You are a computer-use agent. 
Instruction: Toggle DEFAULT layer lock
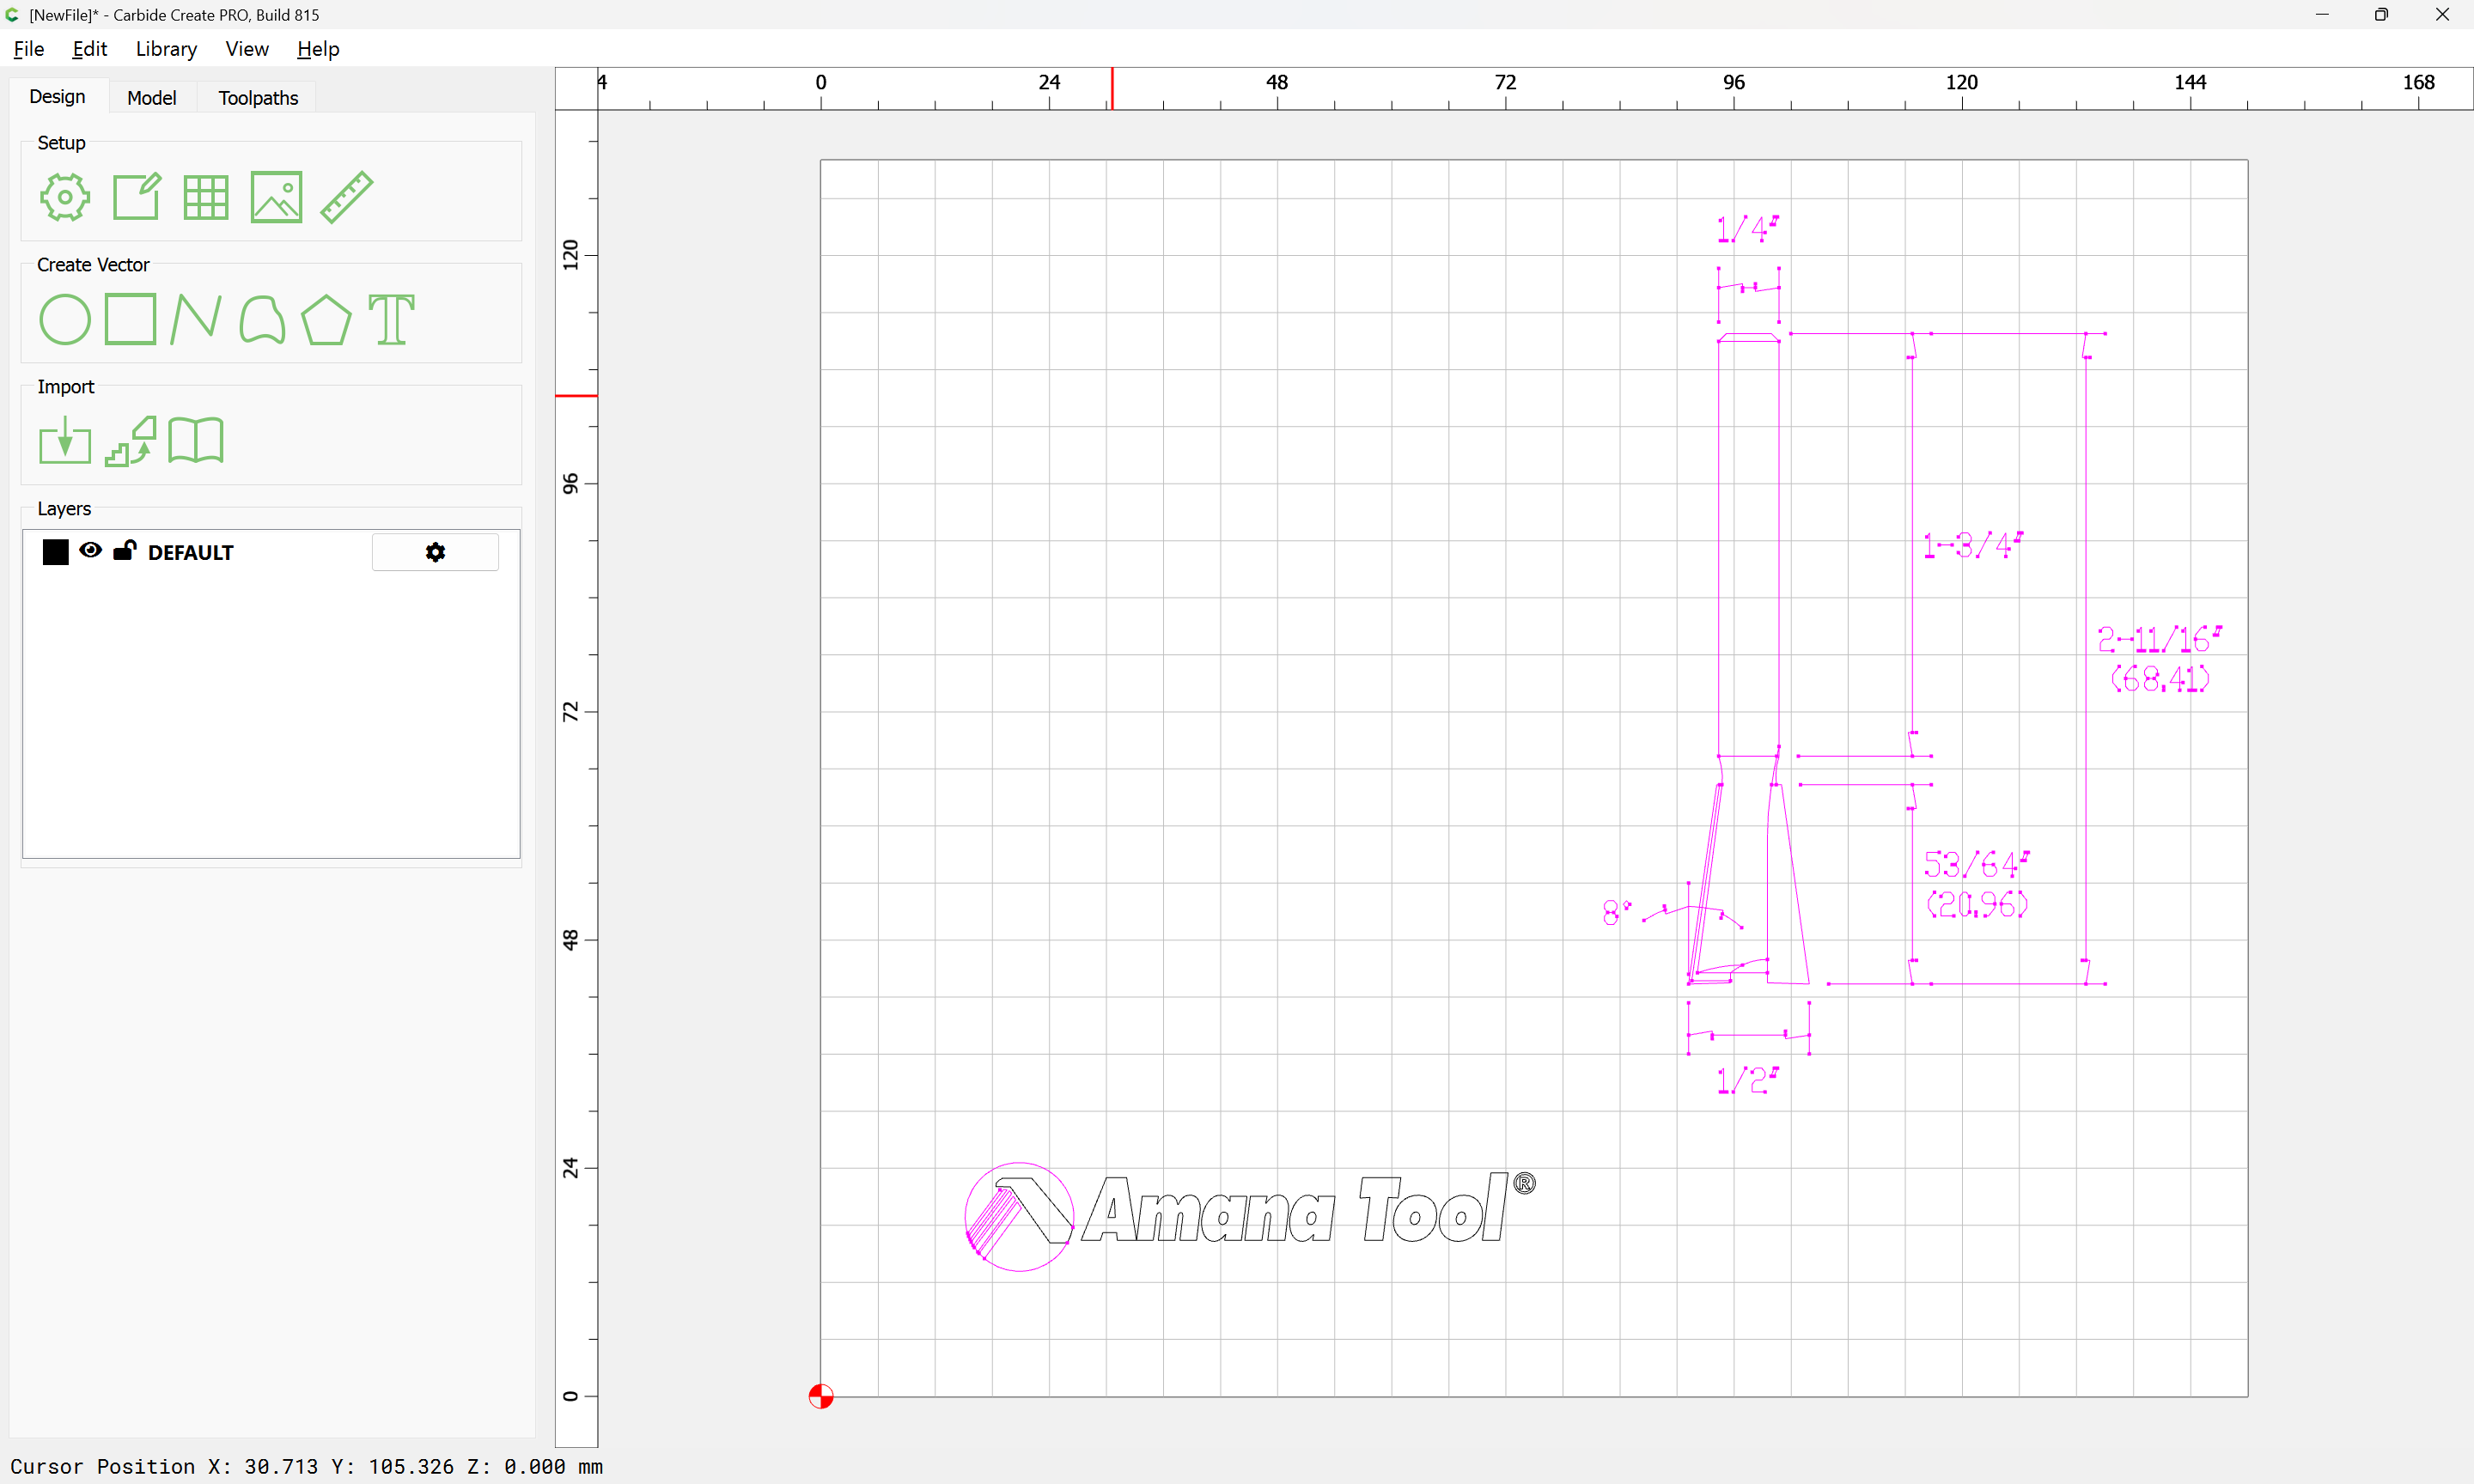point(124,551)
